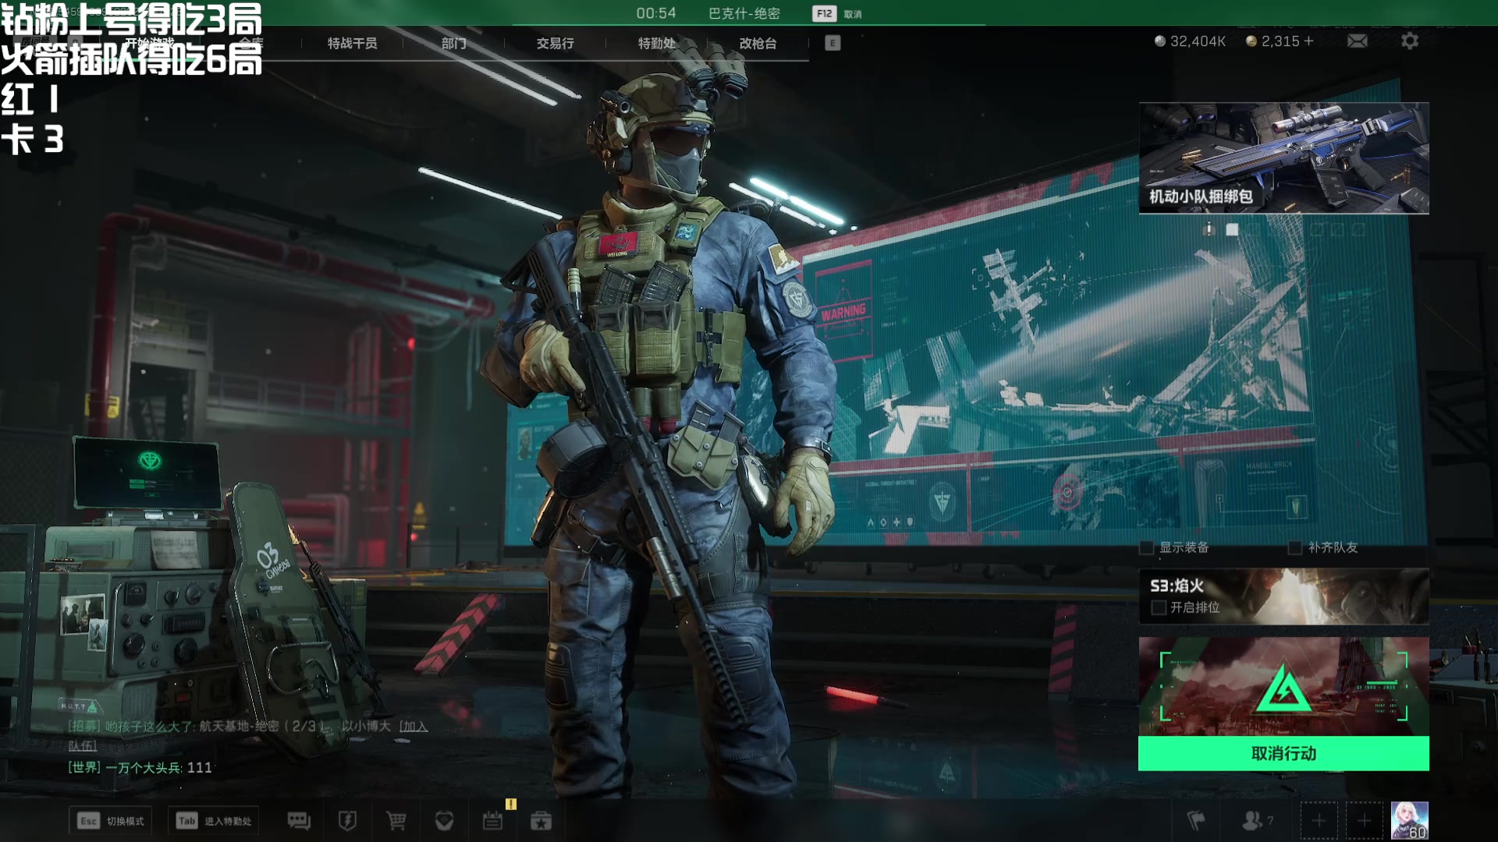Screen dimensions: 1498x842
Task: Click the 加入 recruit link in chat
Action: (414, 727)
